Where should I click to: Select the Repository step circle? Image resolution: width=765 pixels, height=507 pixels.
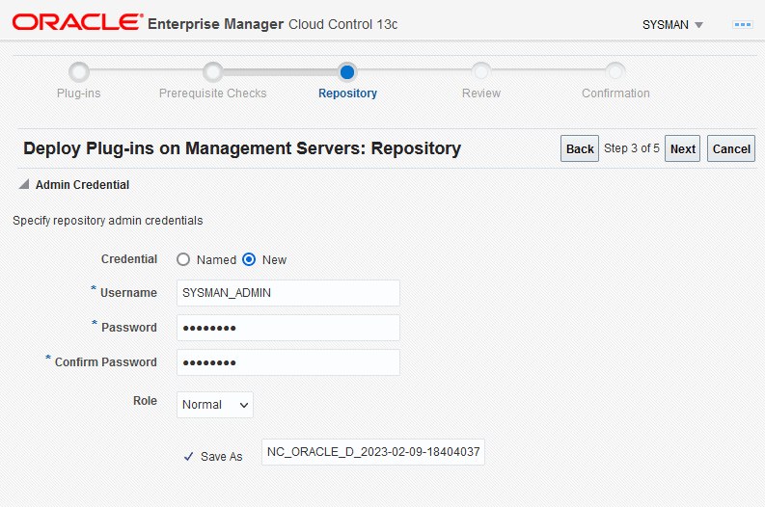[347, 72]
